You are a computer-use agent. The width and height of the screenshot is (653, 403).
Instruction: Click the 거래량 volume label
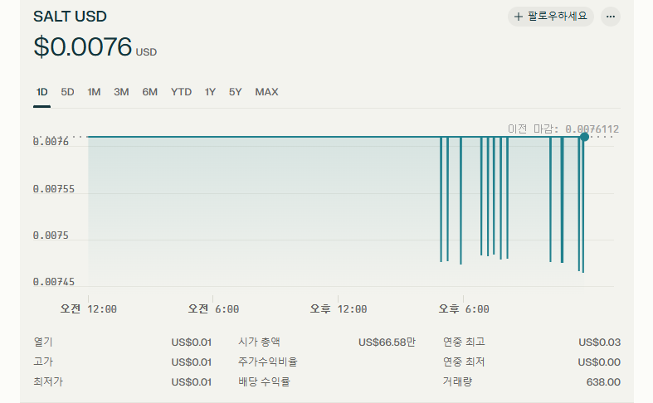[458, 381]
